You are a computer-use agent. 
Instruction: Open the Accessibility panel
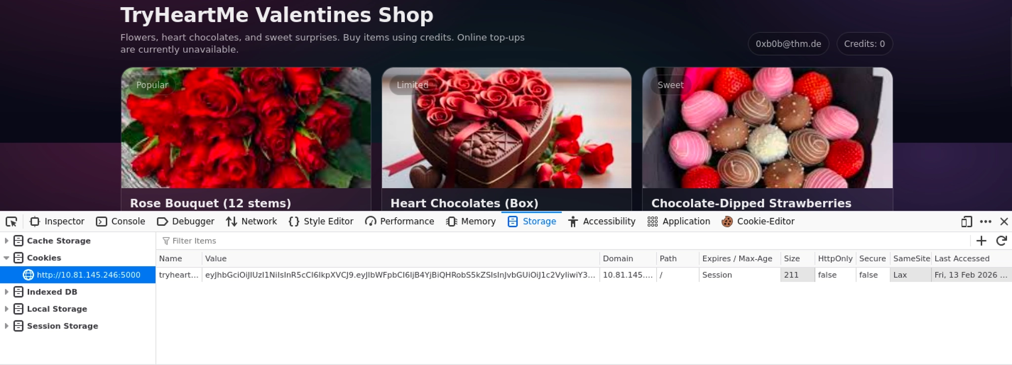pyautogui.click(x=601, y=222)
